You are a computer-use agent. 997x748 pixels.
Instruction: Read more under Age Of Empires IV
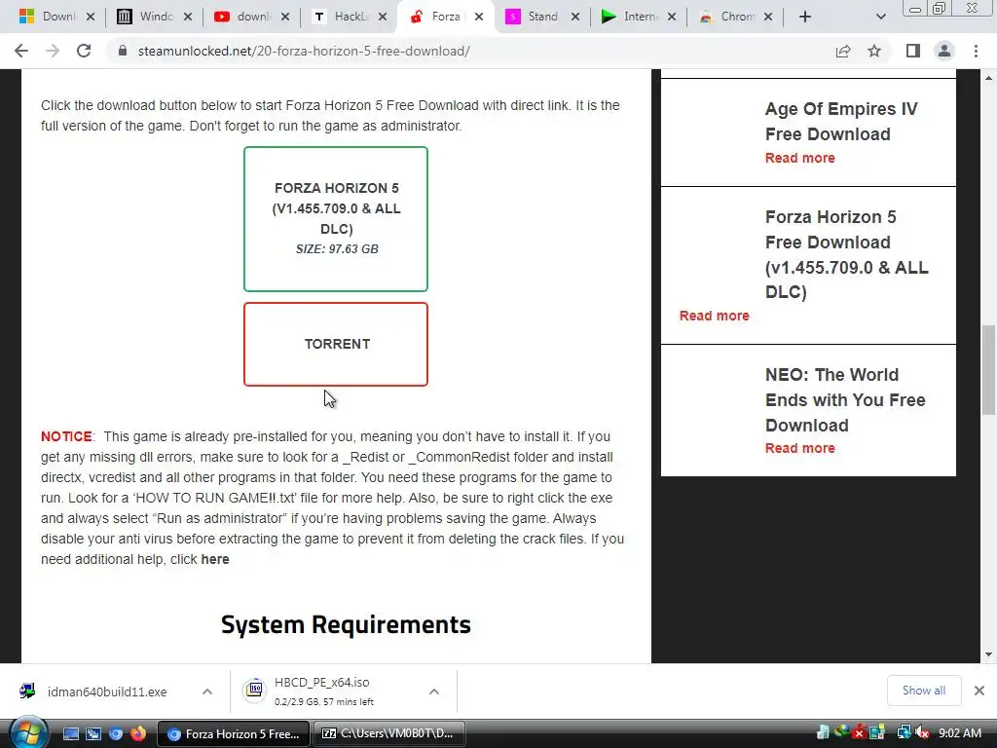(x=800, y=158)
